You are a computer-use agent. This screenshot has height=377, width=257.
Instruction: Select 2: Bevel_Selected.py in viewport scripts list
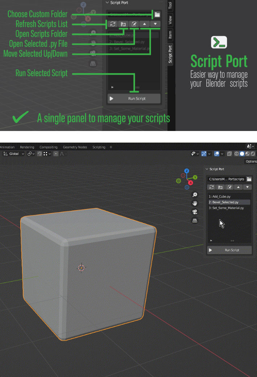229,202
